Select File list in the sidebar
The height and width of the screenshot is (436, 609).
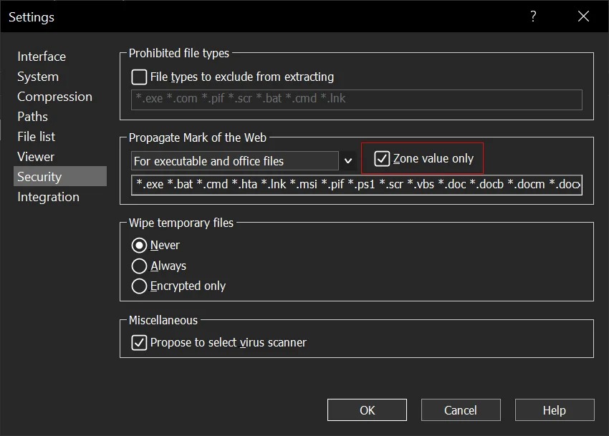[37, 137]
